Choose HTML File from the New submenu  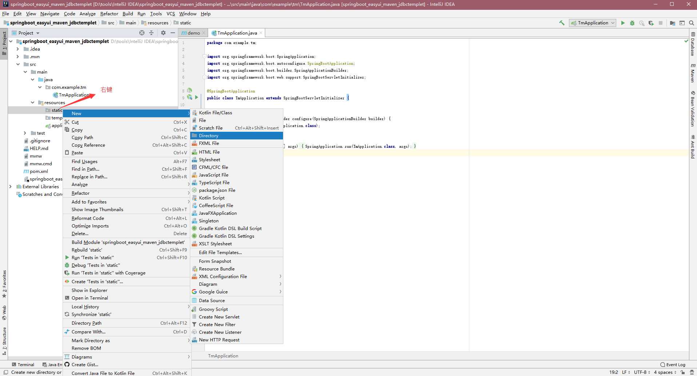(237, 152)
